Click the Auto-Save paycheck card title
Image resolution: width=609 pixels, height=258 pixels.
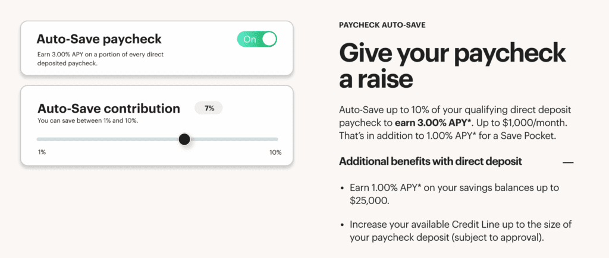(x=99, y=39)
